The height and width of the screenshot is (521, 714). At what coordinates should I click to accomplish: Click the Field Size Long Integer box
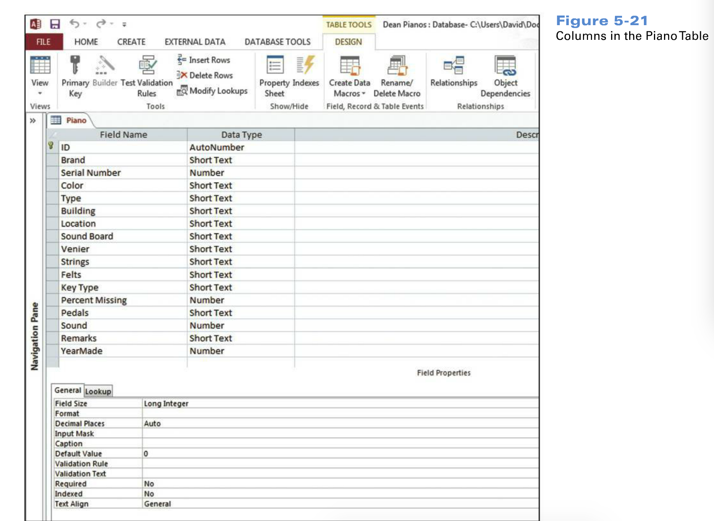click(340, 404)
